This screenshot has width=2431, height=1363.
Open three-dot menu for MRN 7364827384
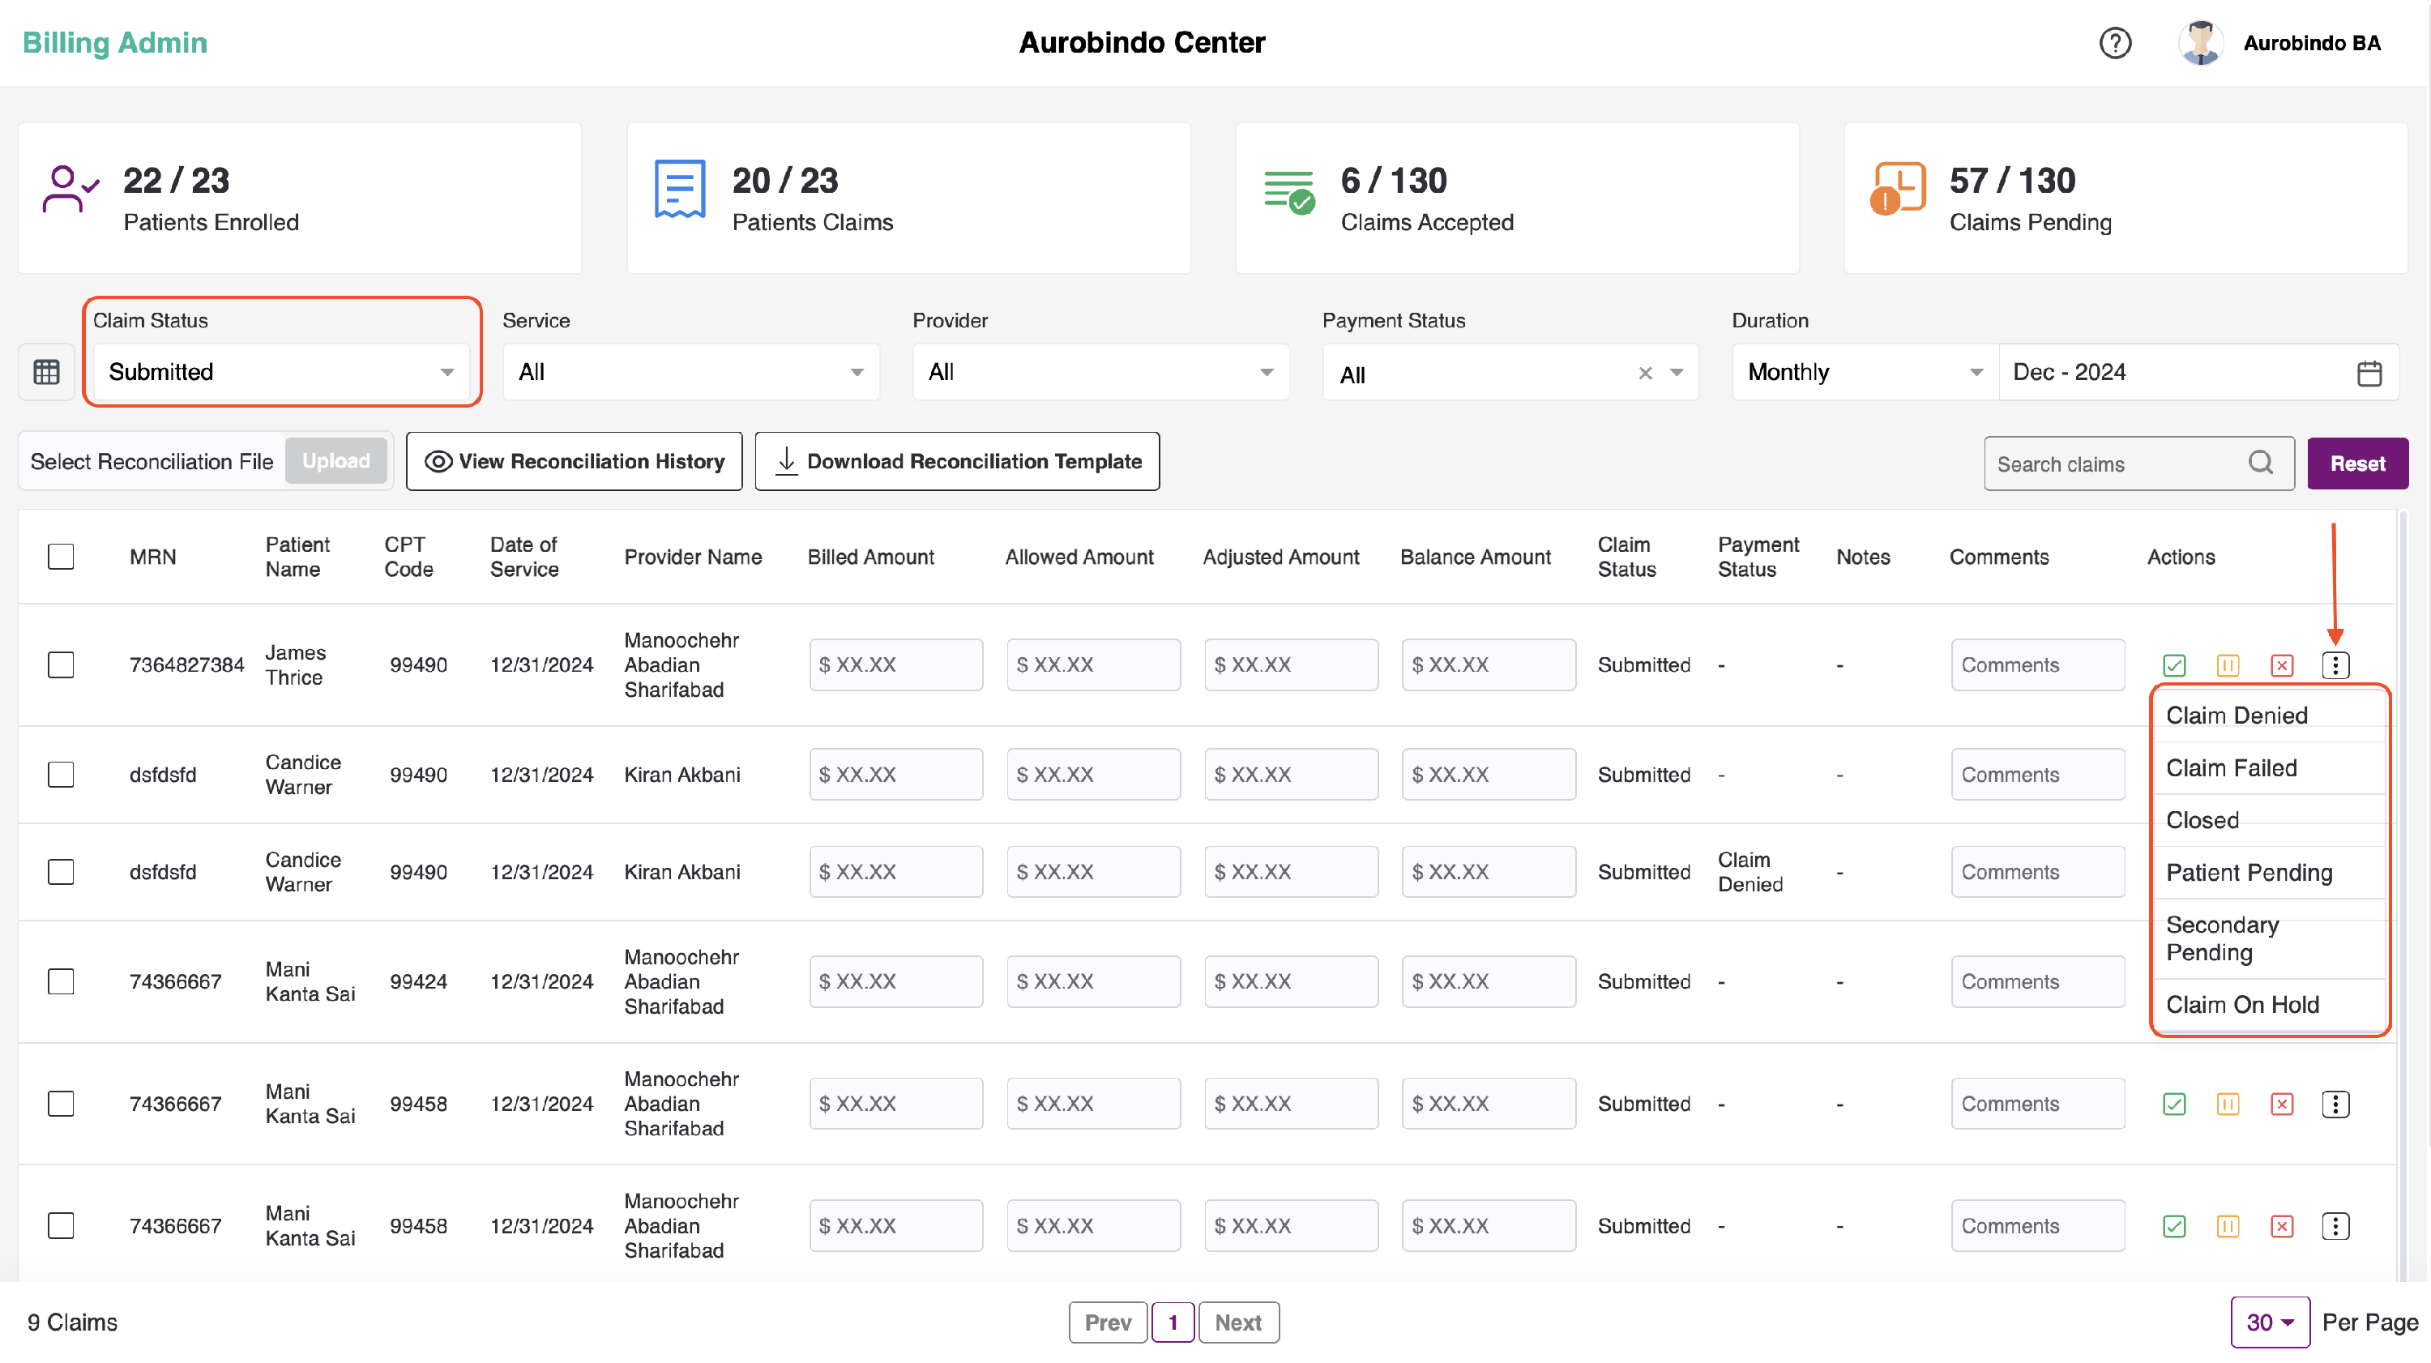pos(2335,665)
